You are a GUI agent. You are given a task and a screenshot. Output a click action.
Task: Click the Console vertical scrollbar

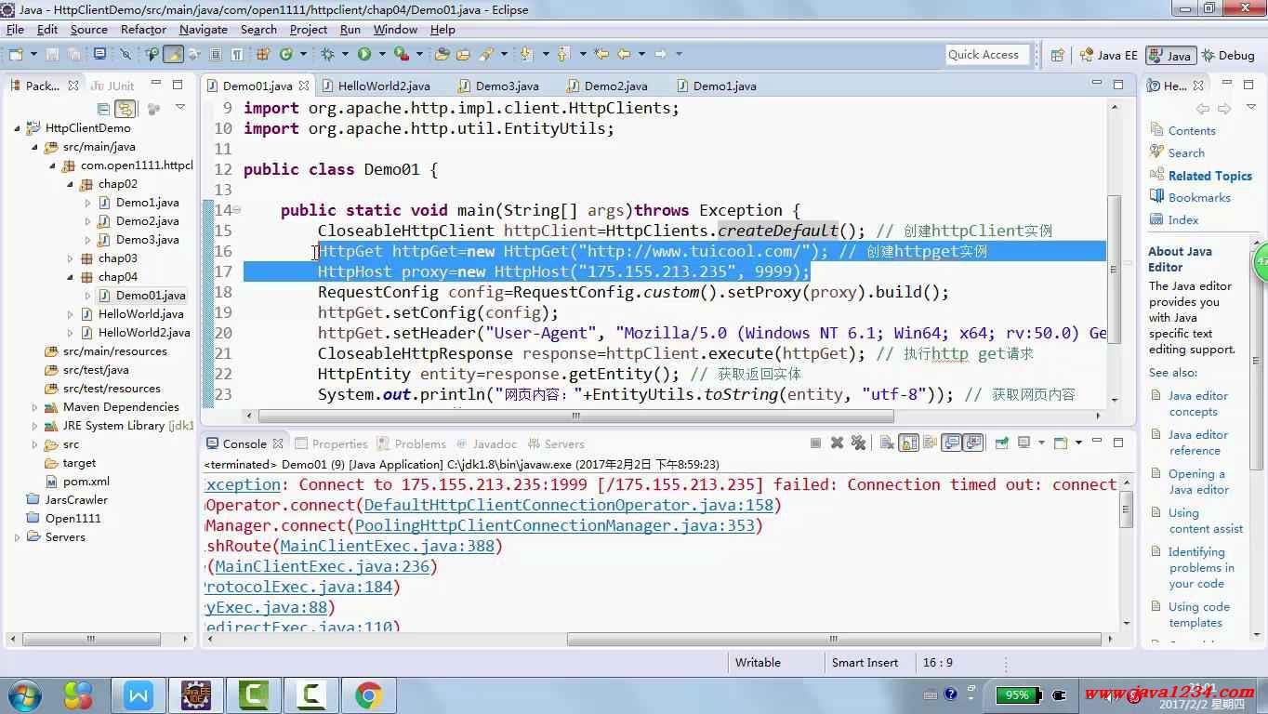pos(1127,508)
